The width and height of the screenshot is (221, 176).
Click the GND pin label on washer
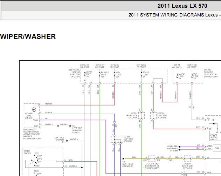tap(36, 126)
